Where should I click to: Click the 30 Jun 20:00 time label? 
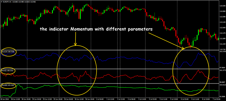[x=90, y=99]
